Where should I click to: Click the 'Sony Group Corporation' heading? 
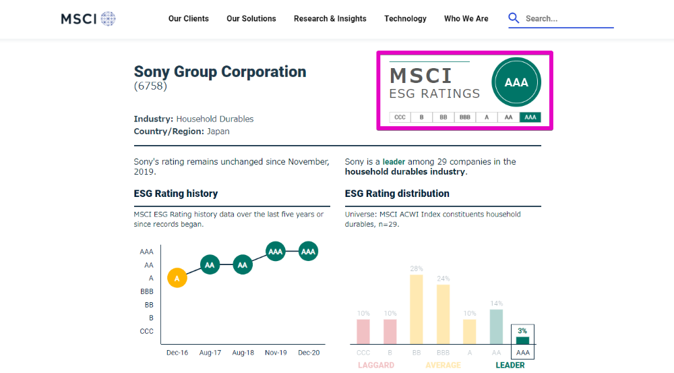[220, 71]
